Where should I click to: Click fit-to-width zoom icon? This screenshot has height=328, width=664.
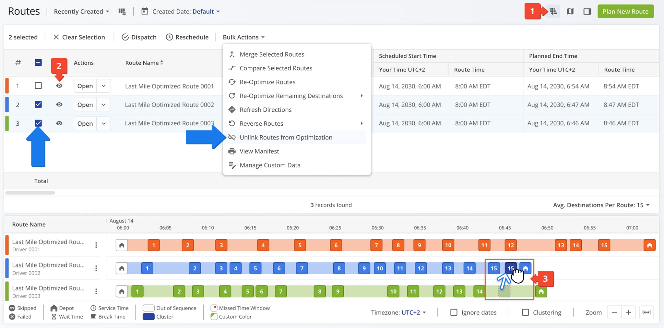pyautogui.click(x=646, y=312)
